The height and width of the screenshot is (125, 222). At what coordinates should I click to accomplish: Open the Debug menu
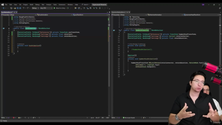click(x=37, y=5)
